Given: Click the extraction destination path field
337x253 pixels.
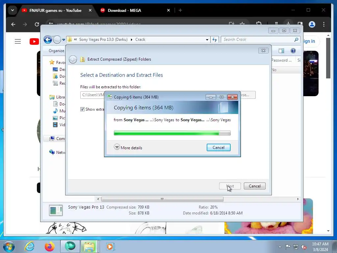Looking at the screenshot, I should click(92, 95).
